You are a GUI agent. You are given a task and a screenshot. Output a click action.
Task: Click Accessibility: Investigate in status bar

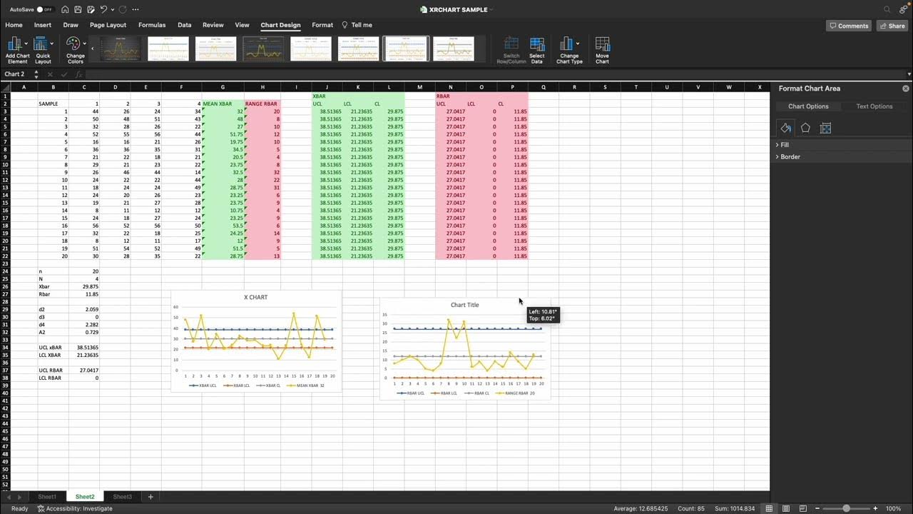75,508
